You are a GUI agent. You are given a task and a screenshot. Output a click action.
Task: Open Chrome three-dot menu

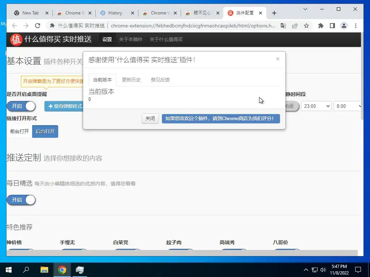(x=356, y=26)
